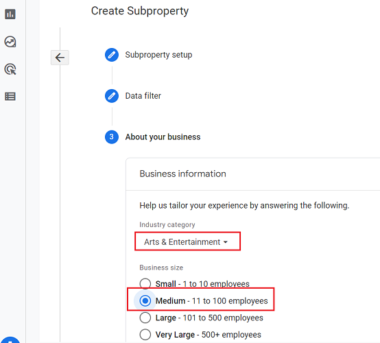Select Small 1 to 10 employees radio
380x343 pixels.
tap(145, 283)
